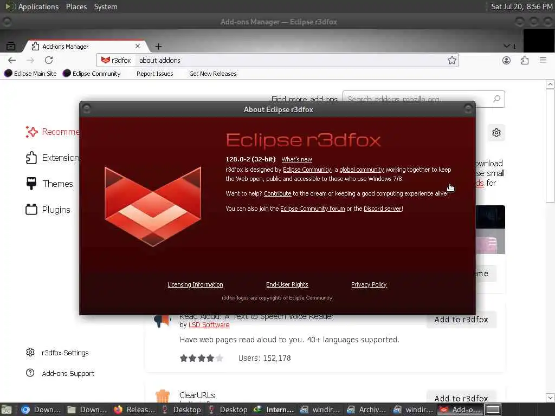Open the Eclipse Community bookmark
Image resolution: width=555 pixels, height=416 pixels.
point(92,74)
